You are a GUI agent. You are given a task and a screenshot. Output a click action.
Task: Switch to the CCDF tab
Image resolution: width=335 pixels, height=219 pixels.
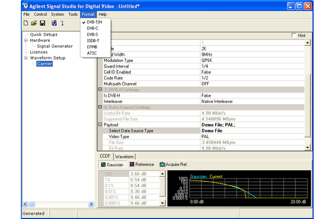[105, 156]
